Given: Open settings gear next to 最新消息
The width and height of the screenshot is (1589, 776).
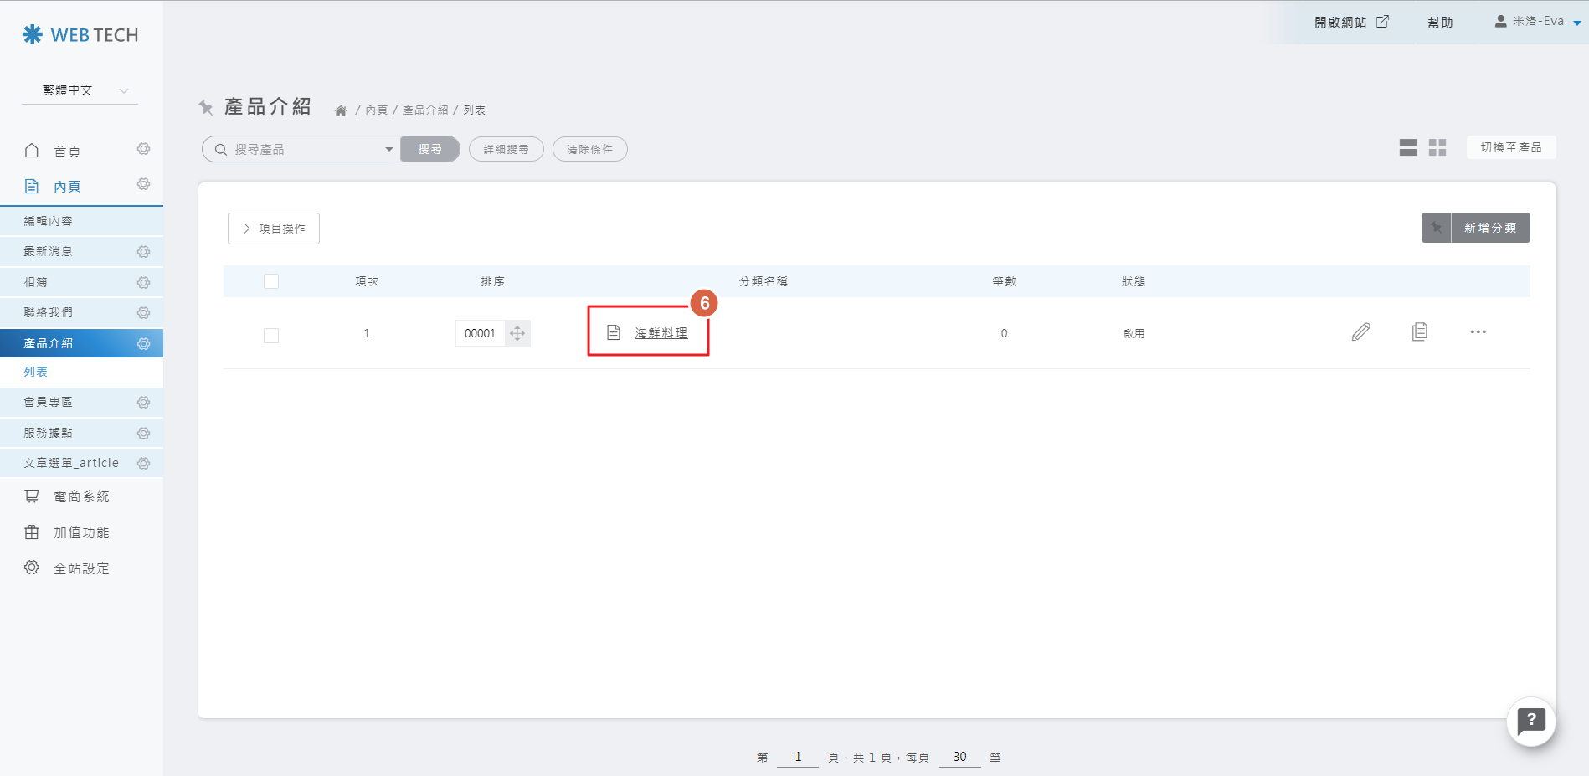Looking at the screenshot, I should tap(143, 252).
